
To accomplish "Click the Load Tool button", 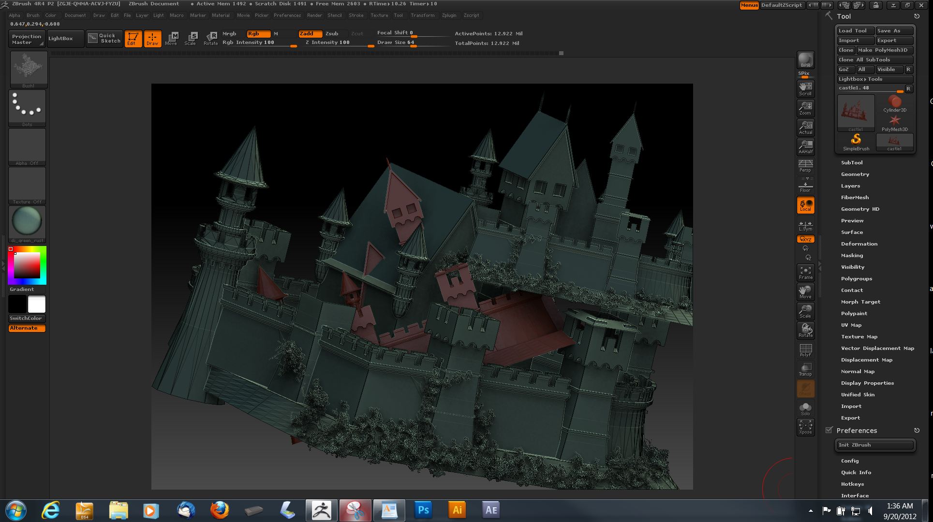I will [855, 31].
